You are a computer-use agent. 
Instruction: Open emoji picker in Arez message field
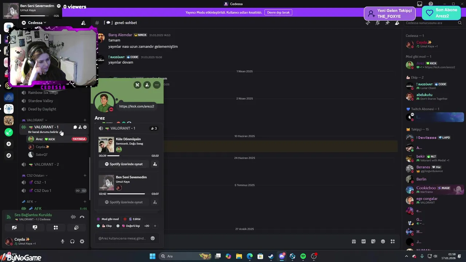click(153, 238)
